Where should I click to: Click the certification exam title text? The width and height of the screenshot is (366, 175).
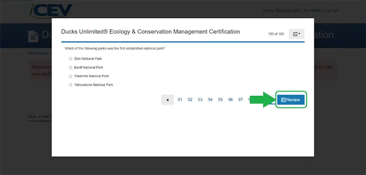[x=151, y=32]
